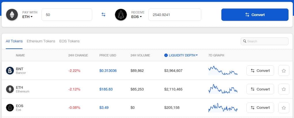Viewport: 294px width, 118px height.
Task: Click the BNT Bancor token icon
Action: pos(10,71)
